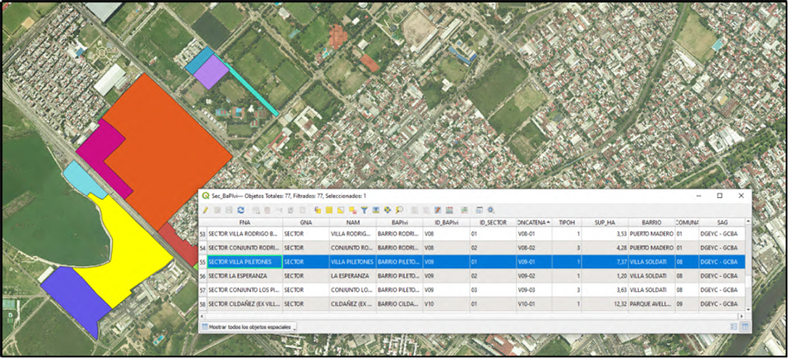The width and height of the screenshot is (788, 358).
Task: Deselect all features icon
Action: pyautogui.click(x=353, y=210)
